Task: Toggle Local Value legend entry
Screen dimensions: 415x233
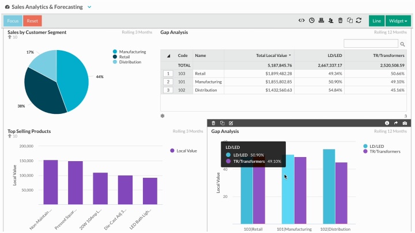Action: coord(184,151)
